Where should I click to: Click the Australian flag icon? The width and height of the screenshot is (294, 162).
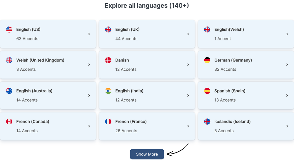9,91
